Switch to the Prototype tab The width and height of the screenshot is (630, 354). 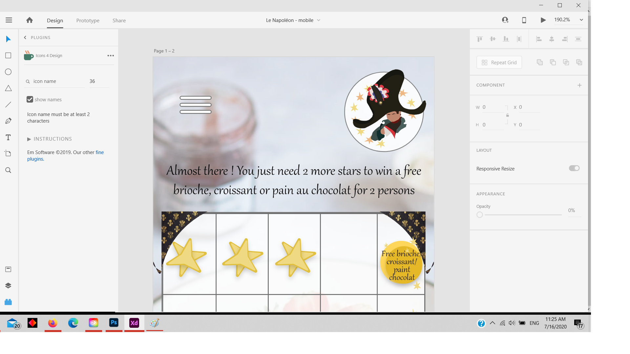(88, 20)
